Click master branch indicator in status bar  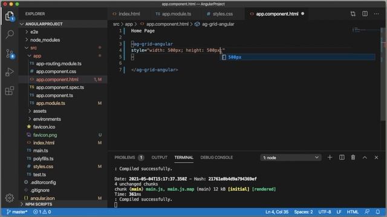[x=17, y=212]
